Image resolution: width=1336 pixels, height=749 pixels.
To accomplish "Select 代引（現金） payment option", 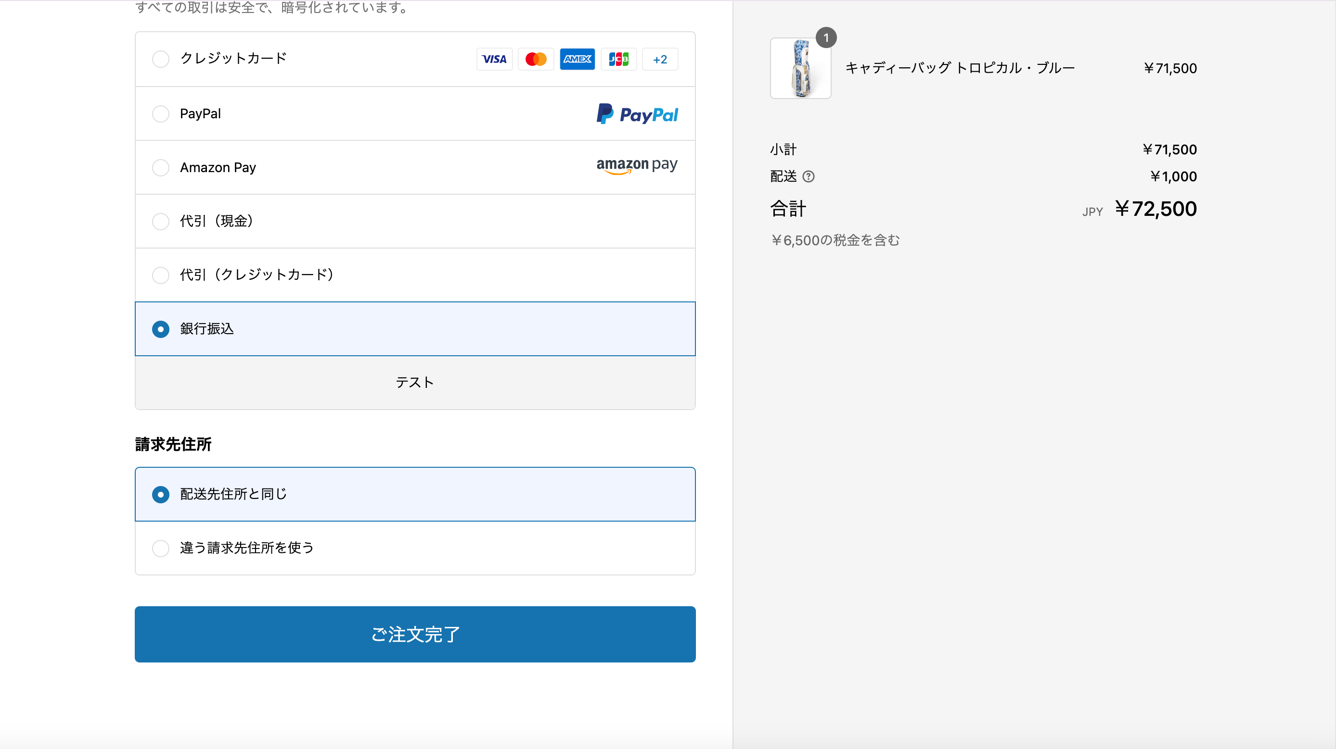I will click(x=161, y=222).
